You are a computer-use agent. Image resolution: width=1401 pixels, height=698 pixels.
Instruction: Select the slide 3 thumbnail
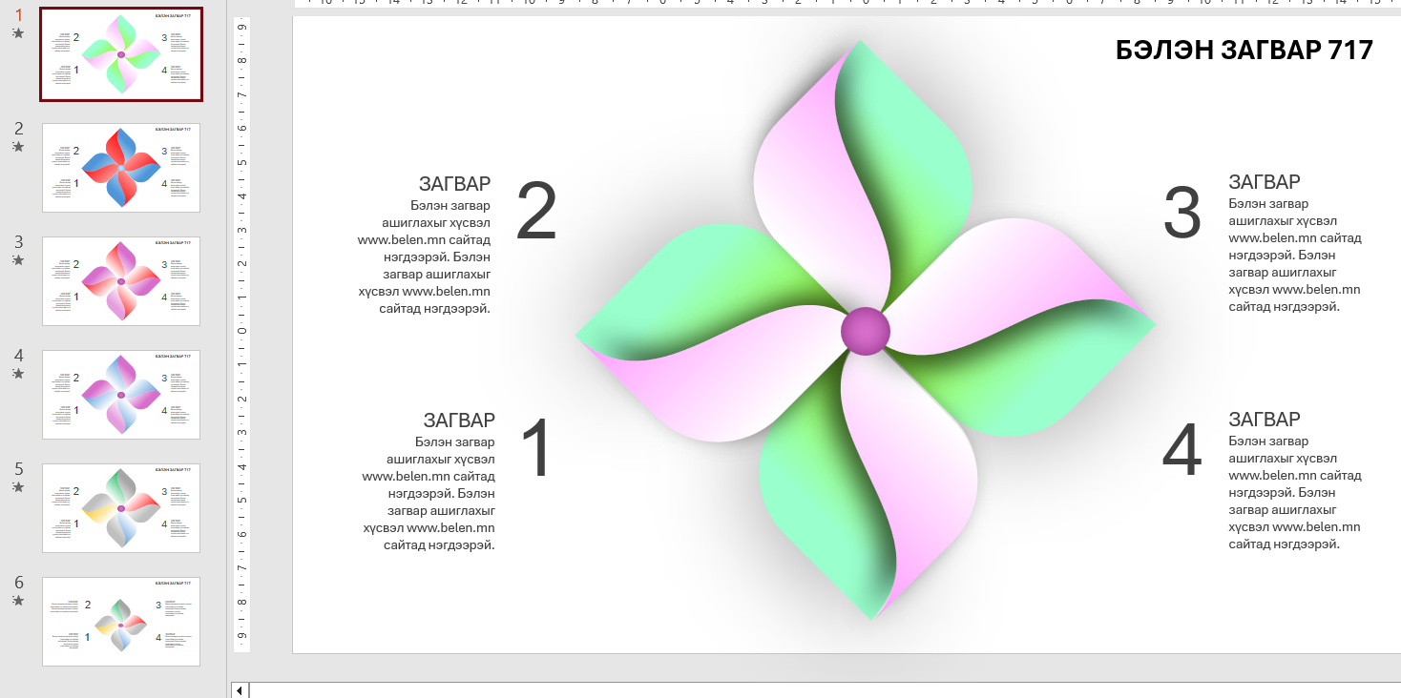(121, 281)
